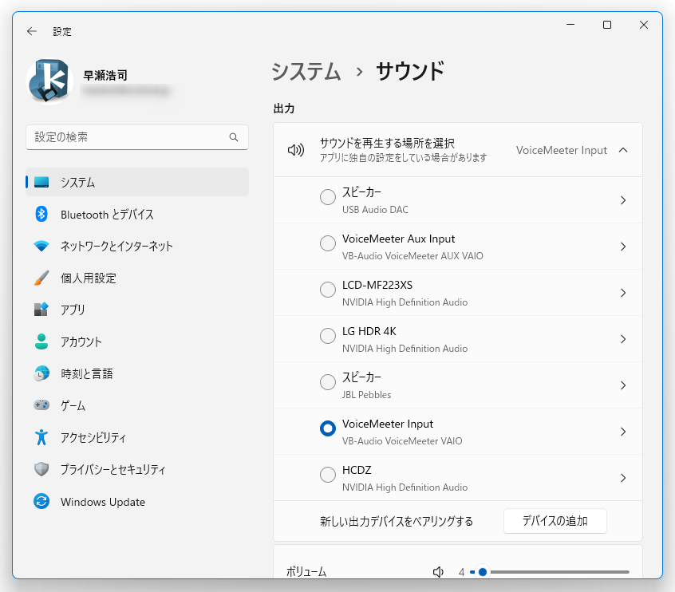Click the speaker icon beside サウンドを再生する場所
675x592 pixels.
[296, 150]
